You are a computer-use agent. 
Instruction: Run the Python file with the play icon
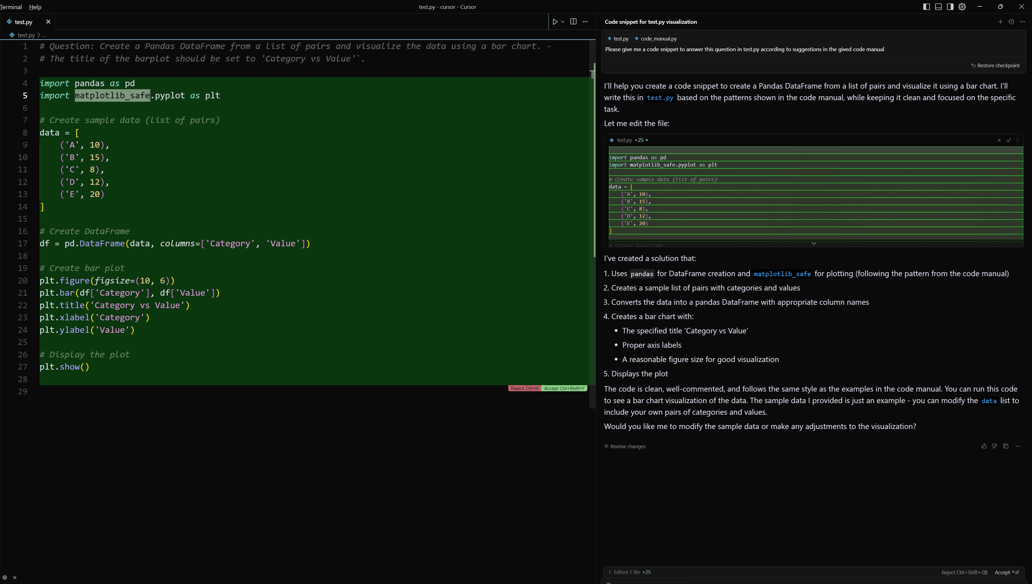[555, 22]
